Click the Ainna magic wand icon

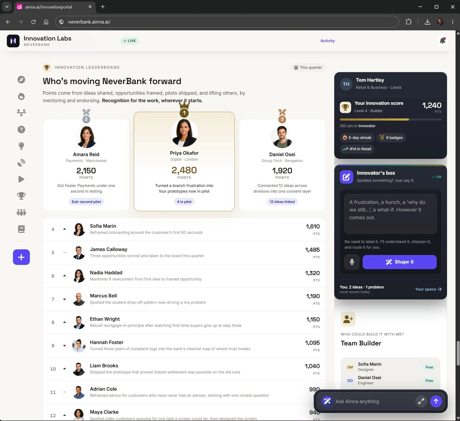point(327,401)
